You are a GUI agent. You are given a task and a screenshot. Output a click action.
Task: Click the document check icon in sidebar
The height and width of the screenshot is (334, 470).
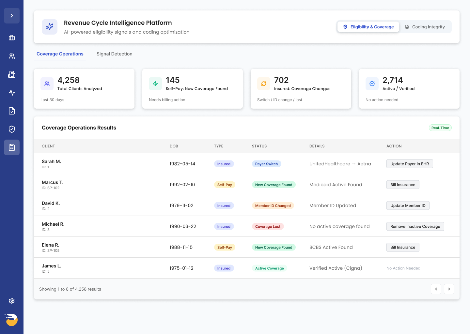pos(12,111)
